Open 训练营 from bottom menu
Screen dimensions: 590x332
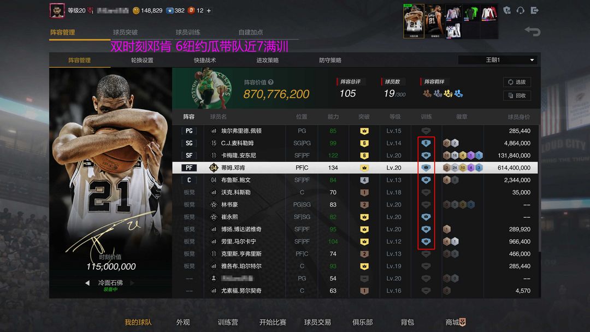(228, 322)
